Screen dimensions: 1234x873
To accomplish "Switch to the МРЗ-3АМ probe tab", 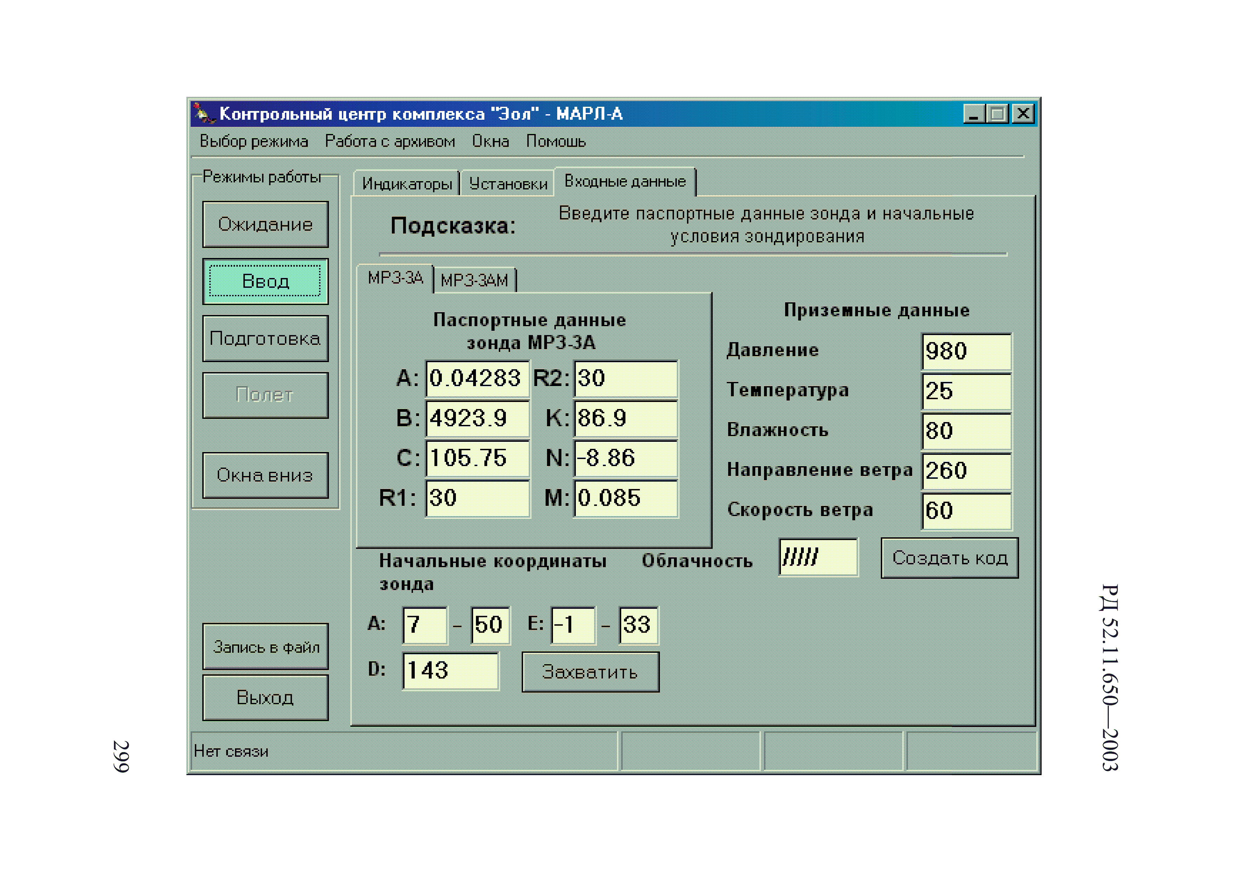I will click(x=475, y=280).
